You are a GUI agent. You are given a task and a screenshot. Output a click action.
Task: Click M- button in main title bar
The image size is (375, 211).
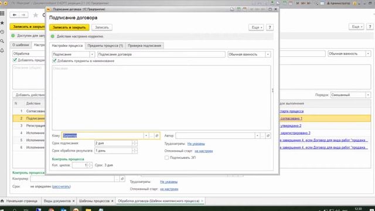point(309,3)
